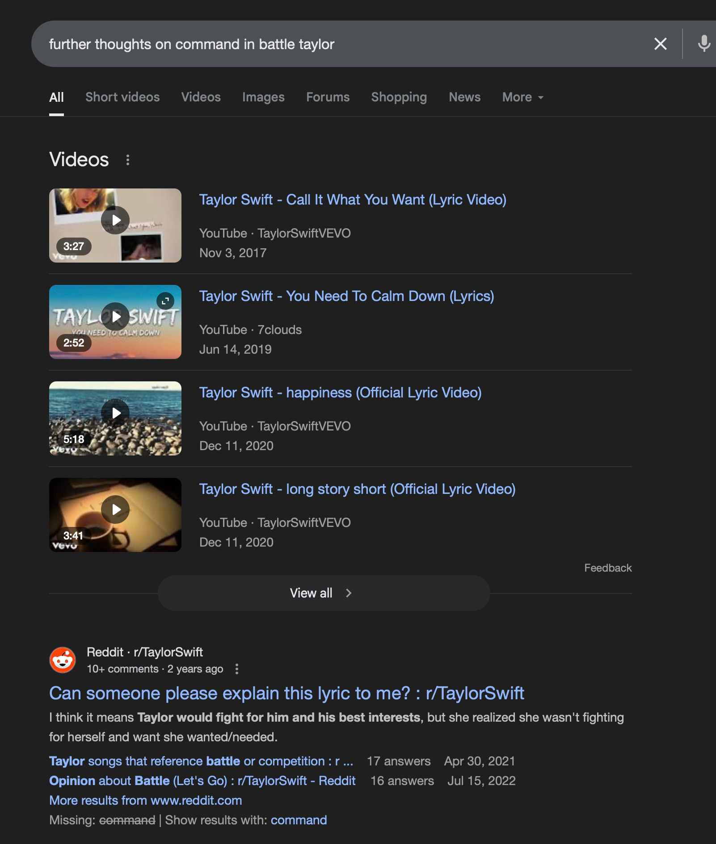The width and height of the screenshot is (716, 844).
Task: Open the 'Can someone please explain this lyric' result
Action: pos(286,694)
